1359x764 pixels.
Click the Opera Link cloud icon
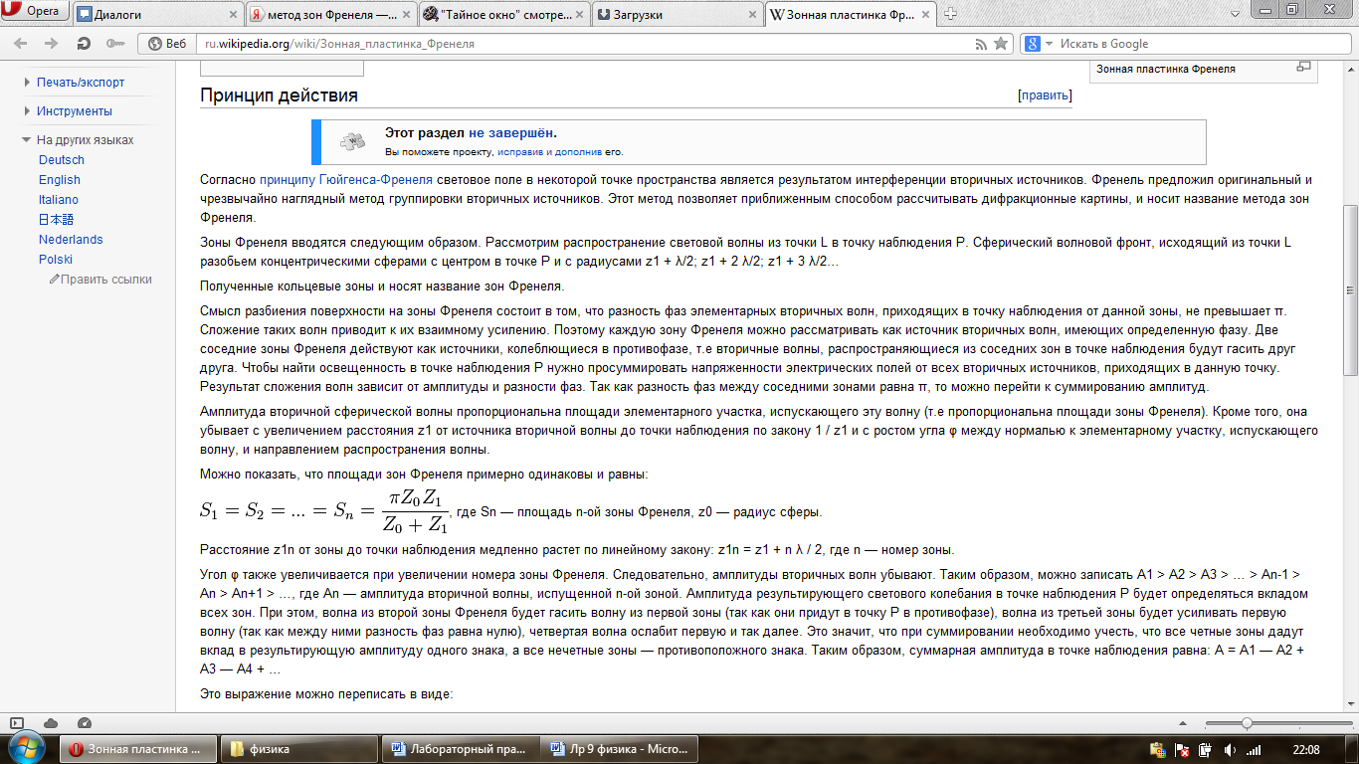click(x=51, y=723)
